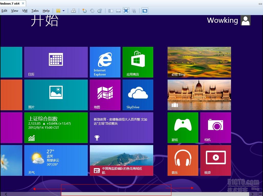The width and height of the screenshot is (263, 196).
Task: Open the View menu
Action: click(x=15, y=11)
